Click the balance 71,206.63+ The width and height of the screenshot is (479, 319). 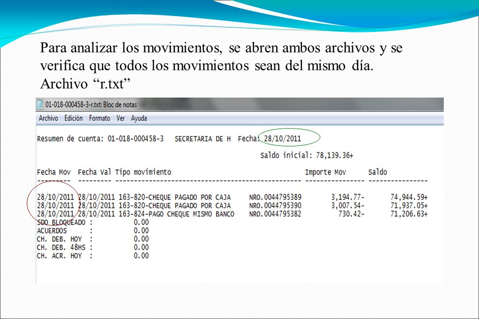[409, 214]
